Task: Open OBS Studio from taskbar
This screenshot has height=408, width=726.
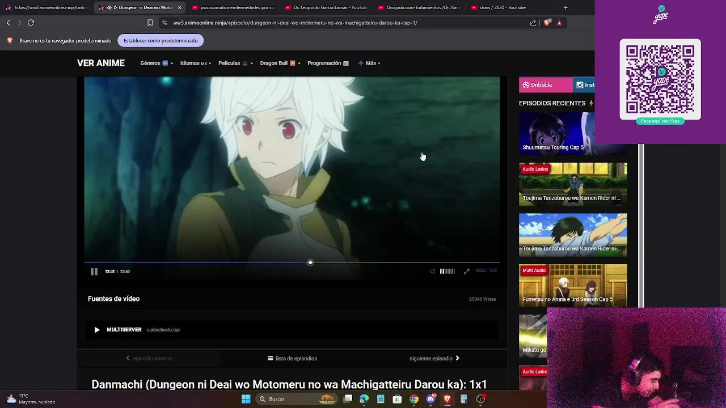Action: (x=480, y=399)
